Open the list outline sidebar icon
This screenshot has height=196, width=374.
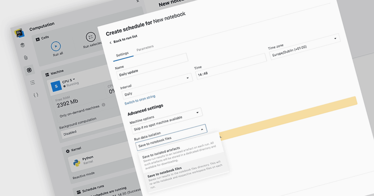pyautogui.click(x=32, y=83)
